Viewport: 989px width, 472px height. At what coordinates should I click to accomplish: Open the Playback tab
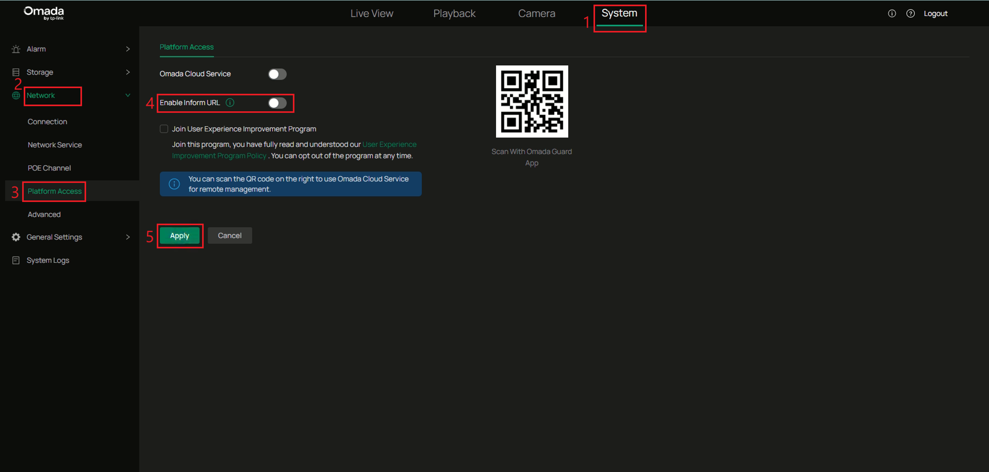(454, 13)
